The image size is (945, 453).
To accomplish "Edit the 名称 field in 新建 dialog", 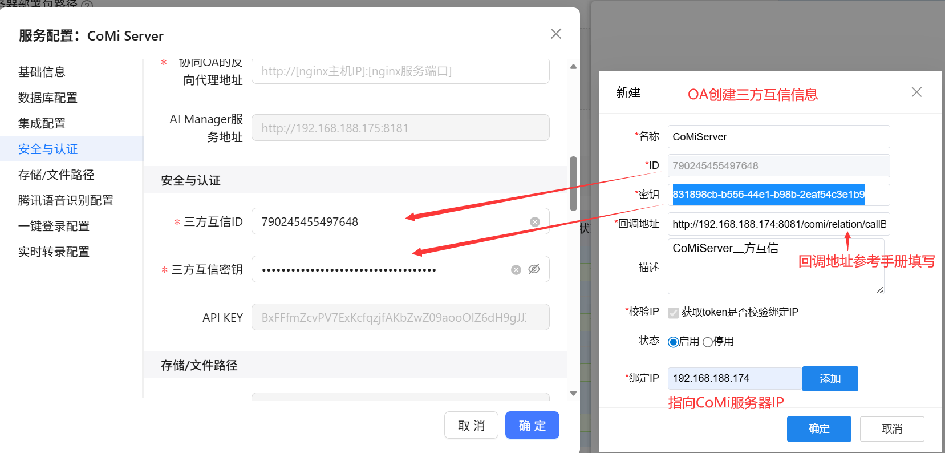I will point(778,136).
